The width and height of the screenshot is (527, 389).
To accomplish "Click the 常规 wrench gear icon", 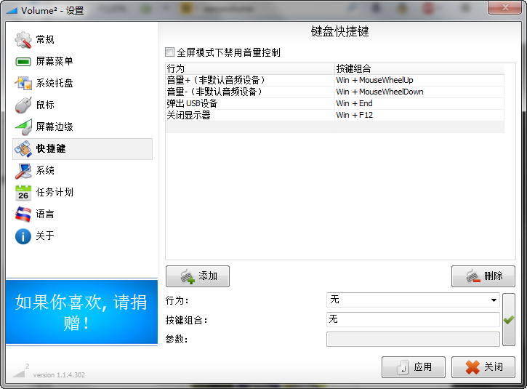I will pos(23,40).
